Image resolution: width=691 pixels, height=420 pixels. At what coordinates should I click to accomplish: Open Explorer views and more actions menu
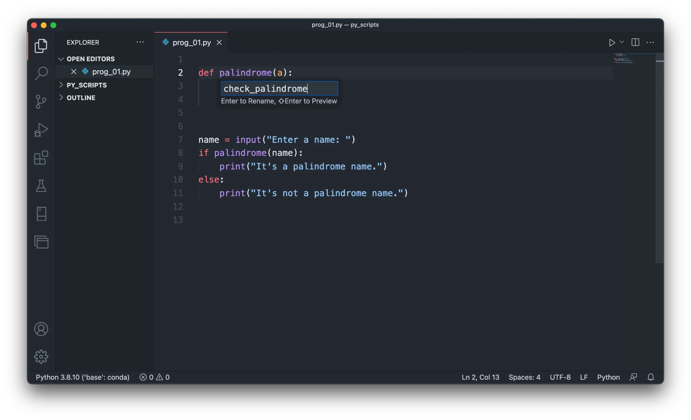(x=140, y=42)
